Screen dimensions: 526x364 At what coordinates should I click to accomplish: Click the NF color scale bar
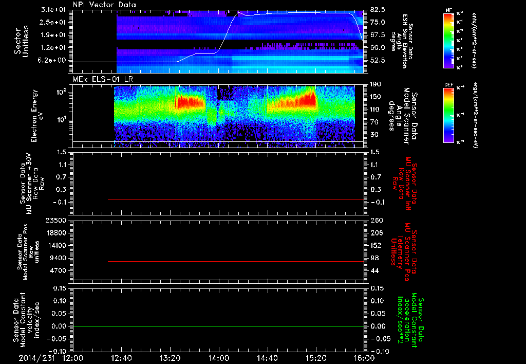pos(449,41)
